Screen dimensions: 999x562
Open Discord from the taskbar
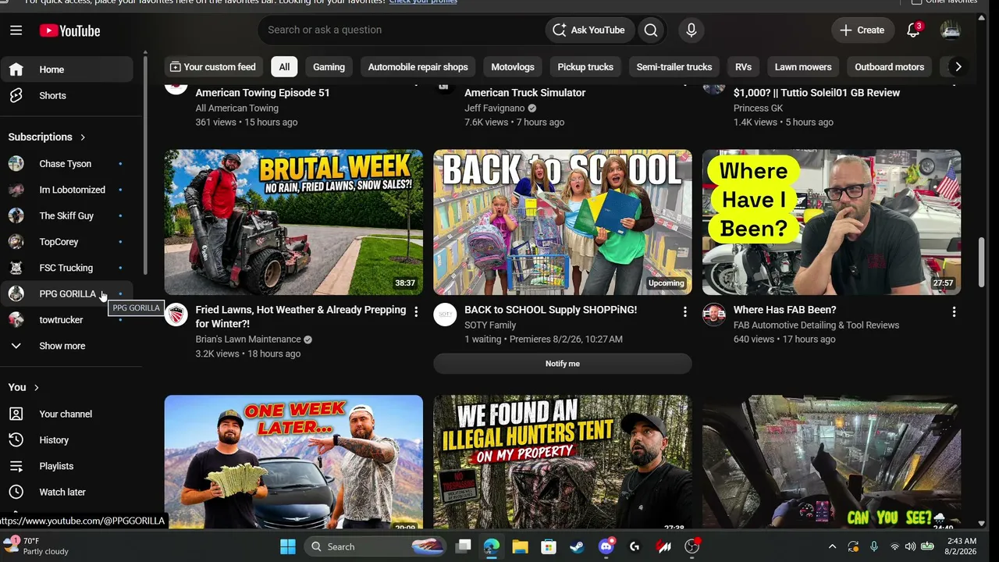[606, 546]
